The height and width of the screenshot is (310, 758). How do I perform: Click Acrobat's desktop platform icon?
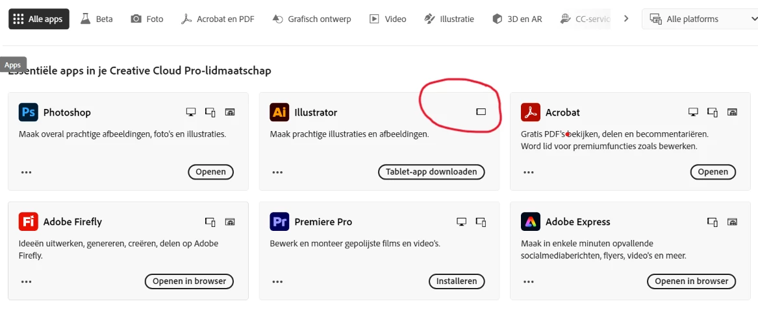[x=693, y=112]
